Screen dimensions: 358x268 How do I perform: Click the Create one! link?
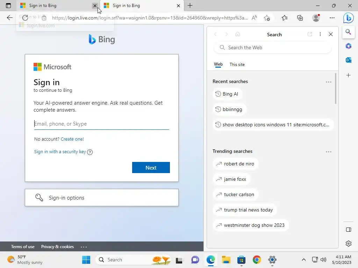72,139
